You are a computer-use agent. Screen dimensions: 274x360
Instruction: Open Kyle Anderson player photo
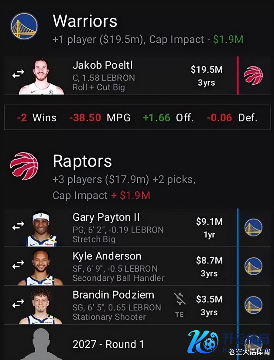click(41, 267)
